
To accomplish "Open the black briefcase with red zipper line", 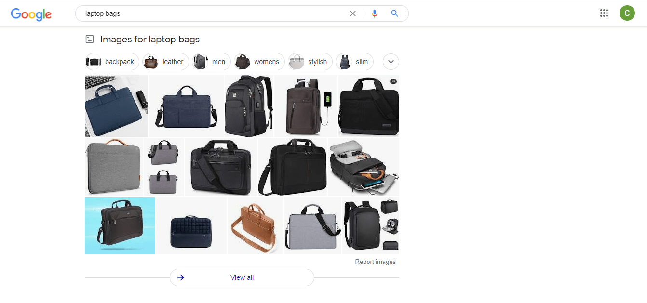I will click(x=293, y=167).
